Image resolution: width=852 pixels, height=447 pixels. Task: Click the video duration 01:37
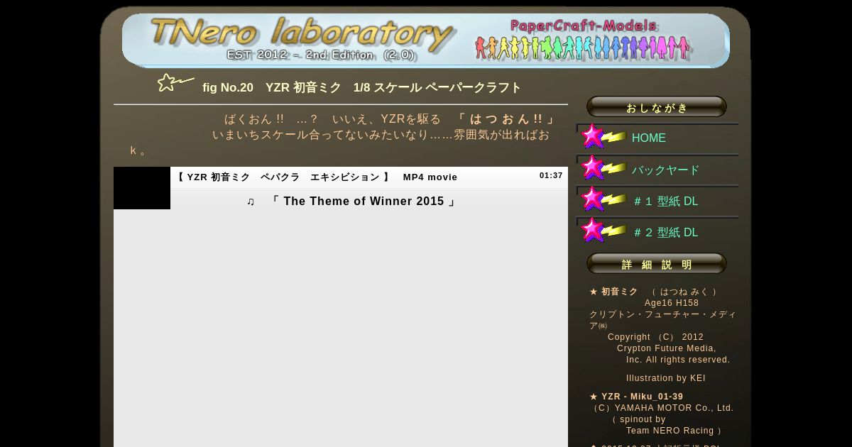(551, 175)
